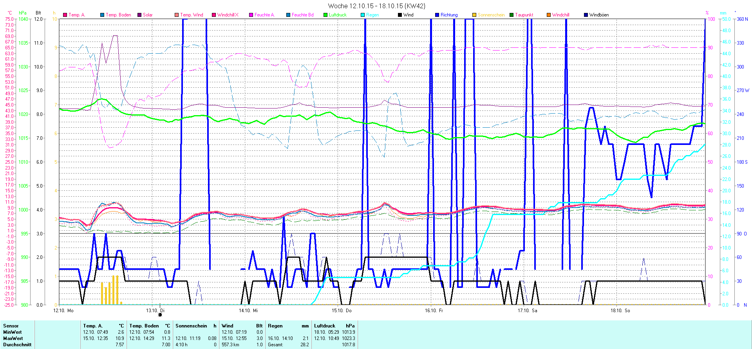Screen dimensions: 752x349
Task: Click the Luftdruck column header in the table
Action: coord(325,325)
